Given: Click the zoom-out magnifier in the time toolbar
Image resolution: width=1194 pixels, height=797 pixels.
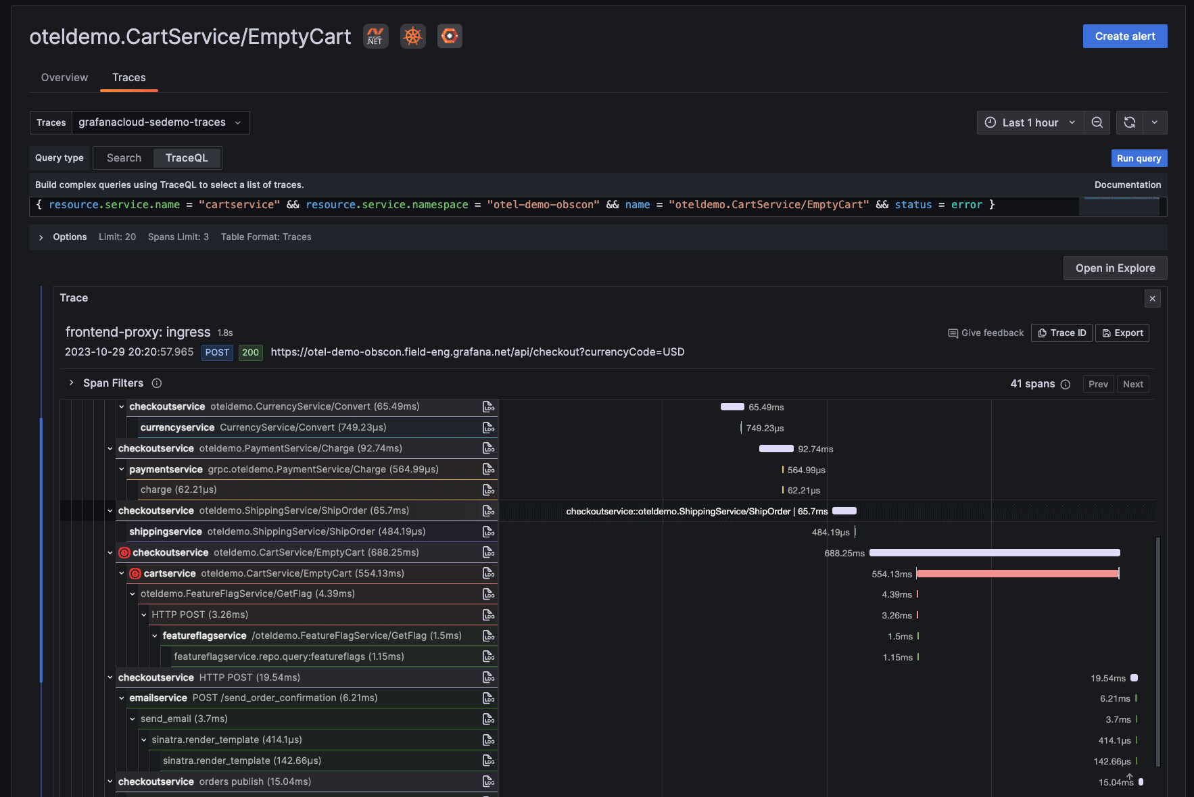Looking at the screenshot, I should pos(1097,122).
